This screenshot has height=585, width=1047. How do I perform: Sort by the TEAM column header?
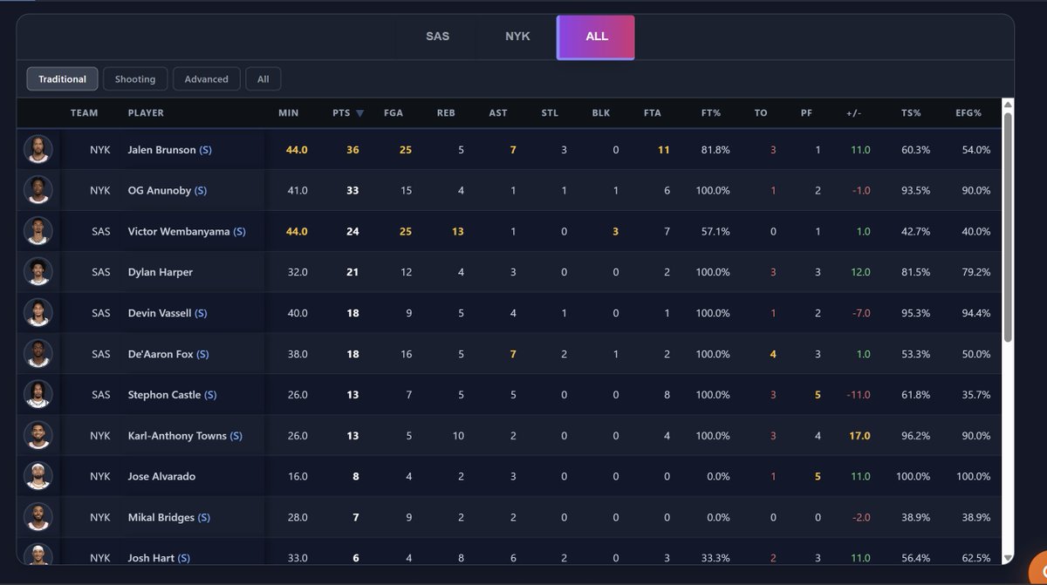click(85, 113)
